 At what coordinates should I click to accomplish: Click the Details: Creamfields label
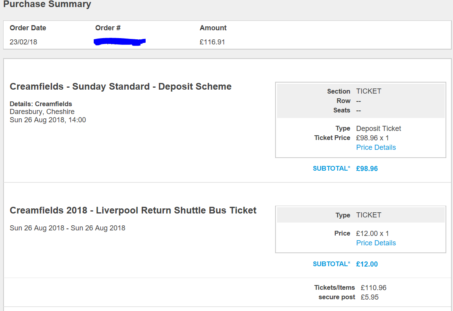(41, 104)
